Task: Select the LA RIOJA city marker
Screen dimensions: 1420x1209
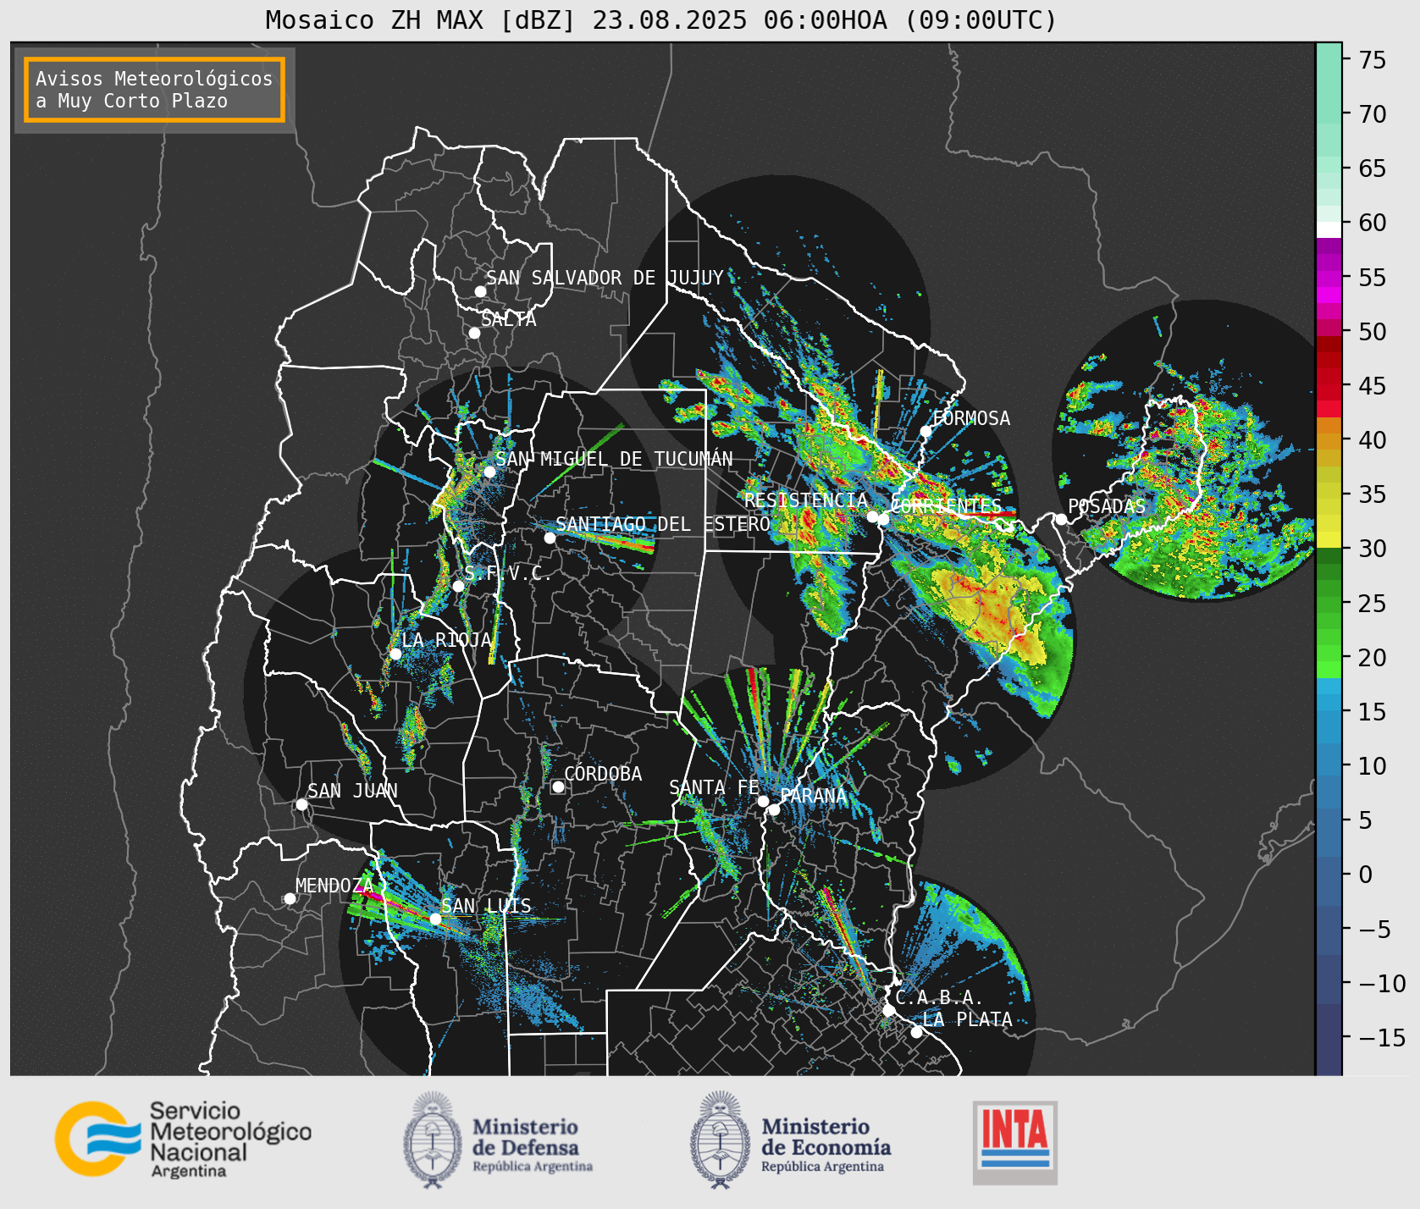Action: tap(395, 654)
